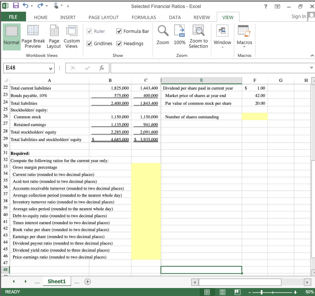Click horizontal scrollbar left arrow

coord(195,282)
